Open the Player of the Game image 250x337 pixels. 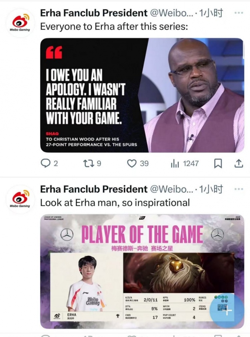pyautogui.click(x=142, y=271)
